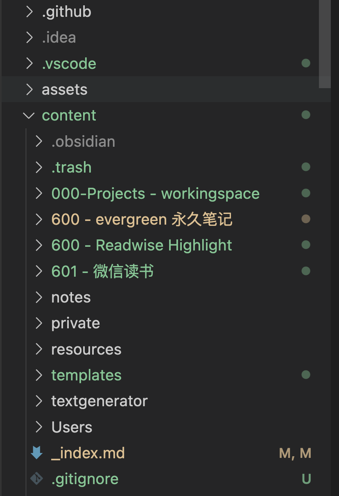Click the .gitignore file type icon

click(x=36, y=478)
